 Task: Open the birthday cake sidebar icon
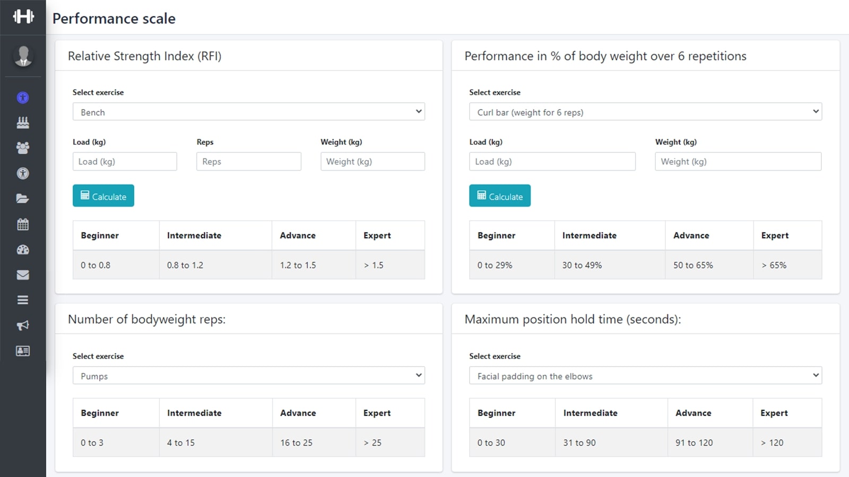coord(23,122)
